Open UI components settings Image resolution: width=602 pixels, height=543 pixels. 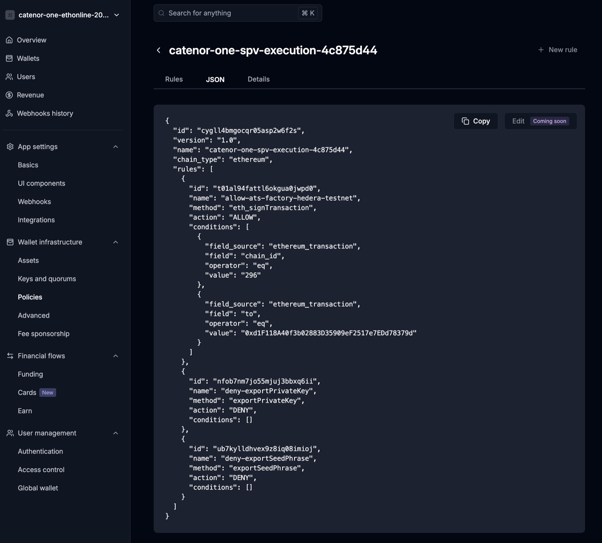(41, 183)
